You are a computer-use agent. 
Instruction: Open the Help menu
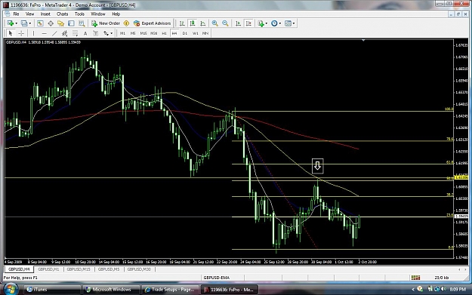116,14
